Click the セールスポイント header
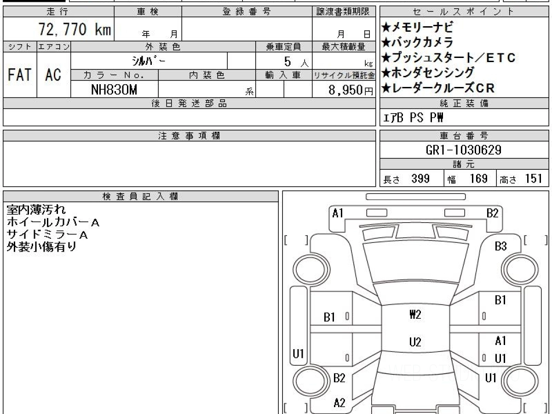 464,12
